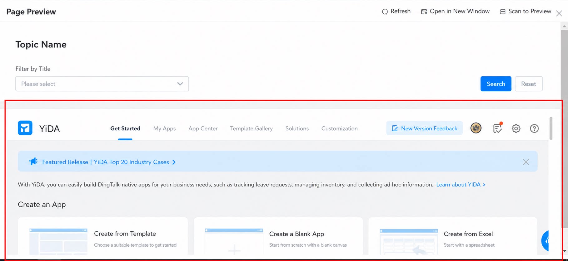Switch to the My Apps tab
Image resolution: width=568 pixels, height=261 pixels.
tap(164, 128)
